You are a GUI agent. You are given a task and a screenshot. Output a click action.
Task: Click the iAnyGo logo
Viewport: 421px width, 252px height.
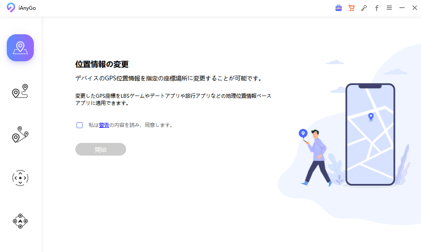(21, 8)
